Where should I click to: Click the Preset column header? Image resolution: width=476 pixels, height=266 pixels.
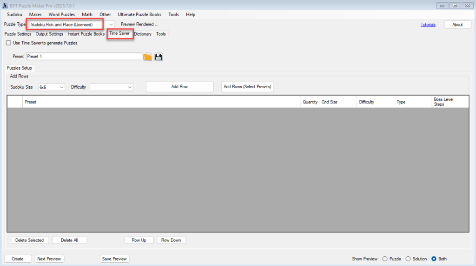tap(161, 102)
